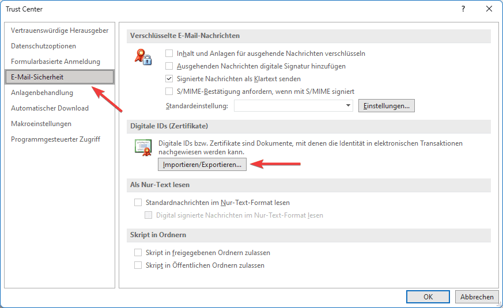The height and width of the screenshot is (308, 503).
Task: Check Standardnachrichten im Nur-Text-Format lesen
Action: [138, 203]
